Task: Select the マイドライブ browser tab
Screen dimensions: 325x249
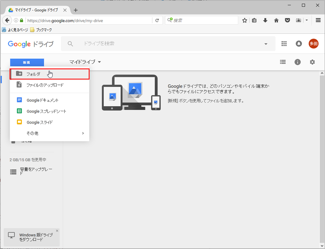Action: (x=38, y=10)
